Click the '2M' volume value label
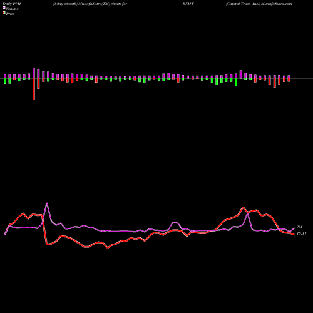This screenshot has width=313, height=313. point(299,227)
